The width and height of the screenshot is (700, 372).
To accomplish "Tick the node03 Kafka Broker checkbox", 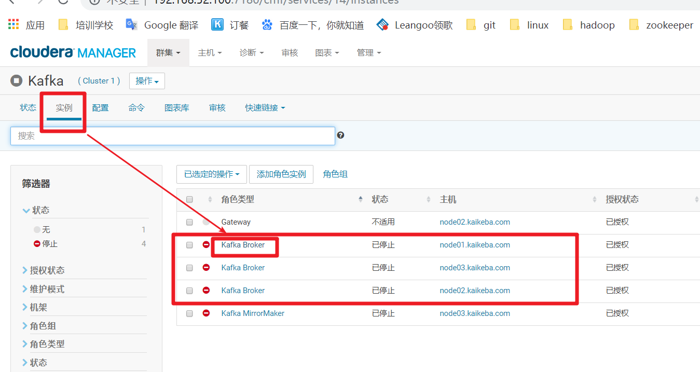I will (x=189, y=268).
